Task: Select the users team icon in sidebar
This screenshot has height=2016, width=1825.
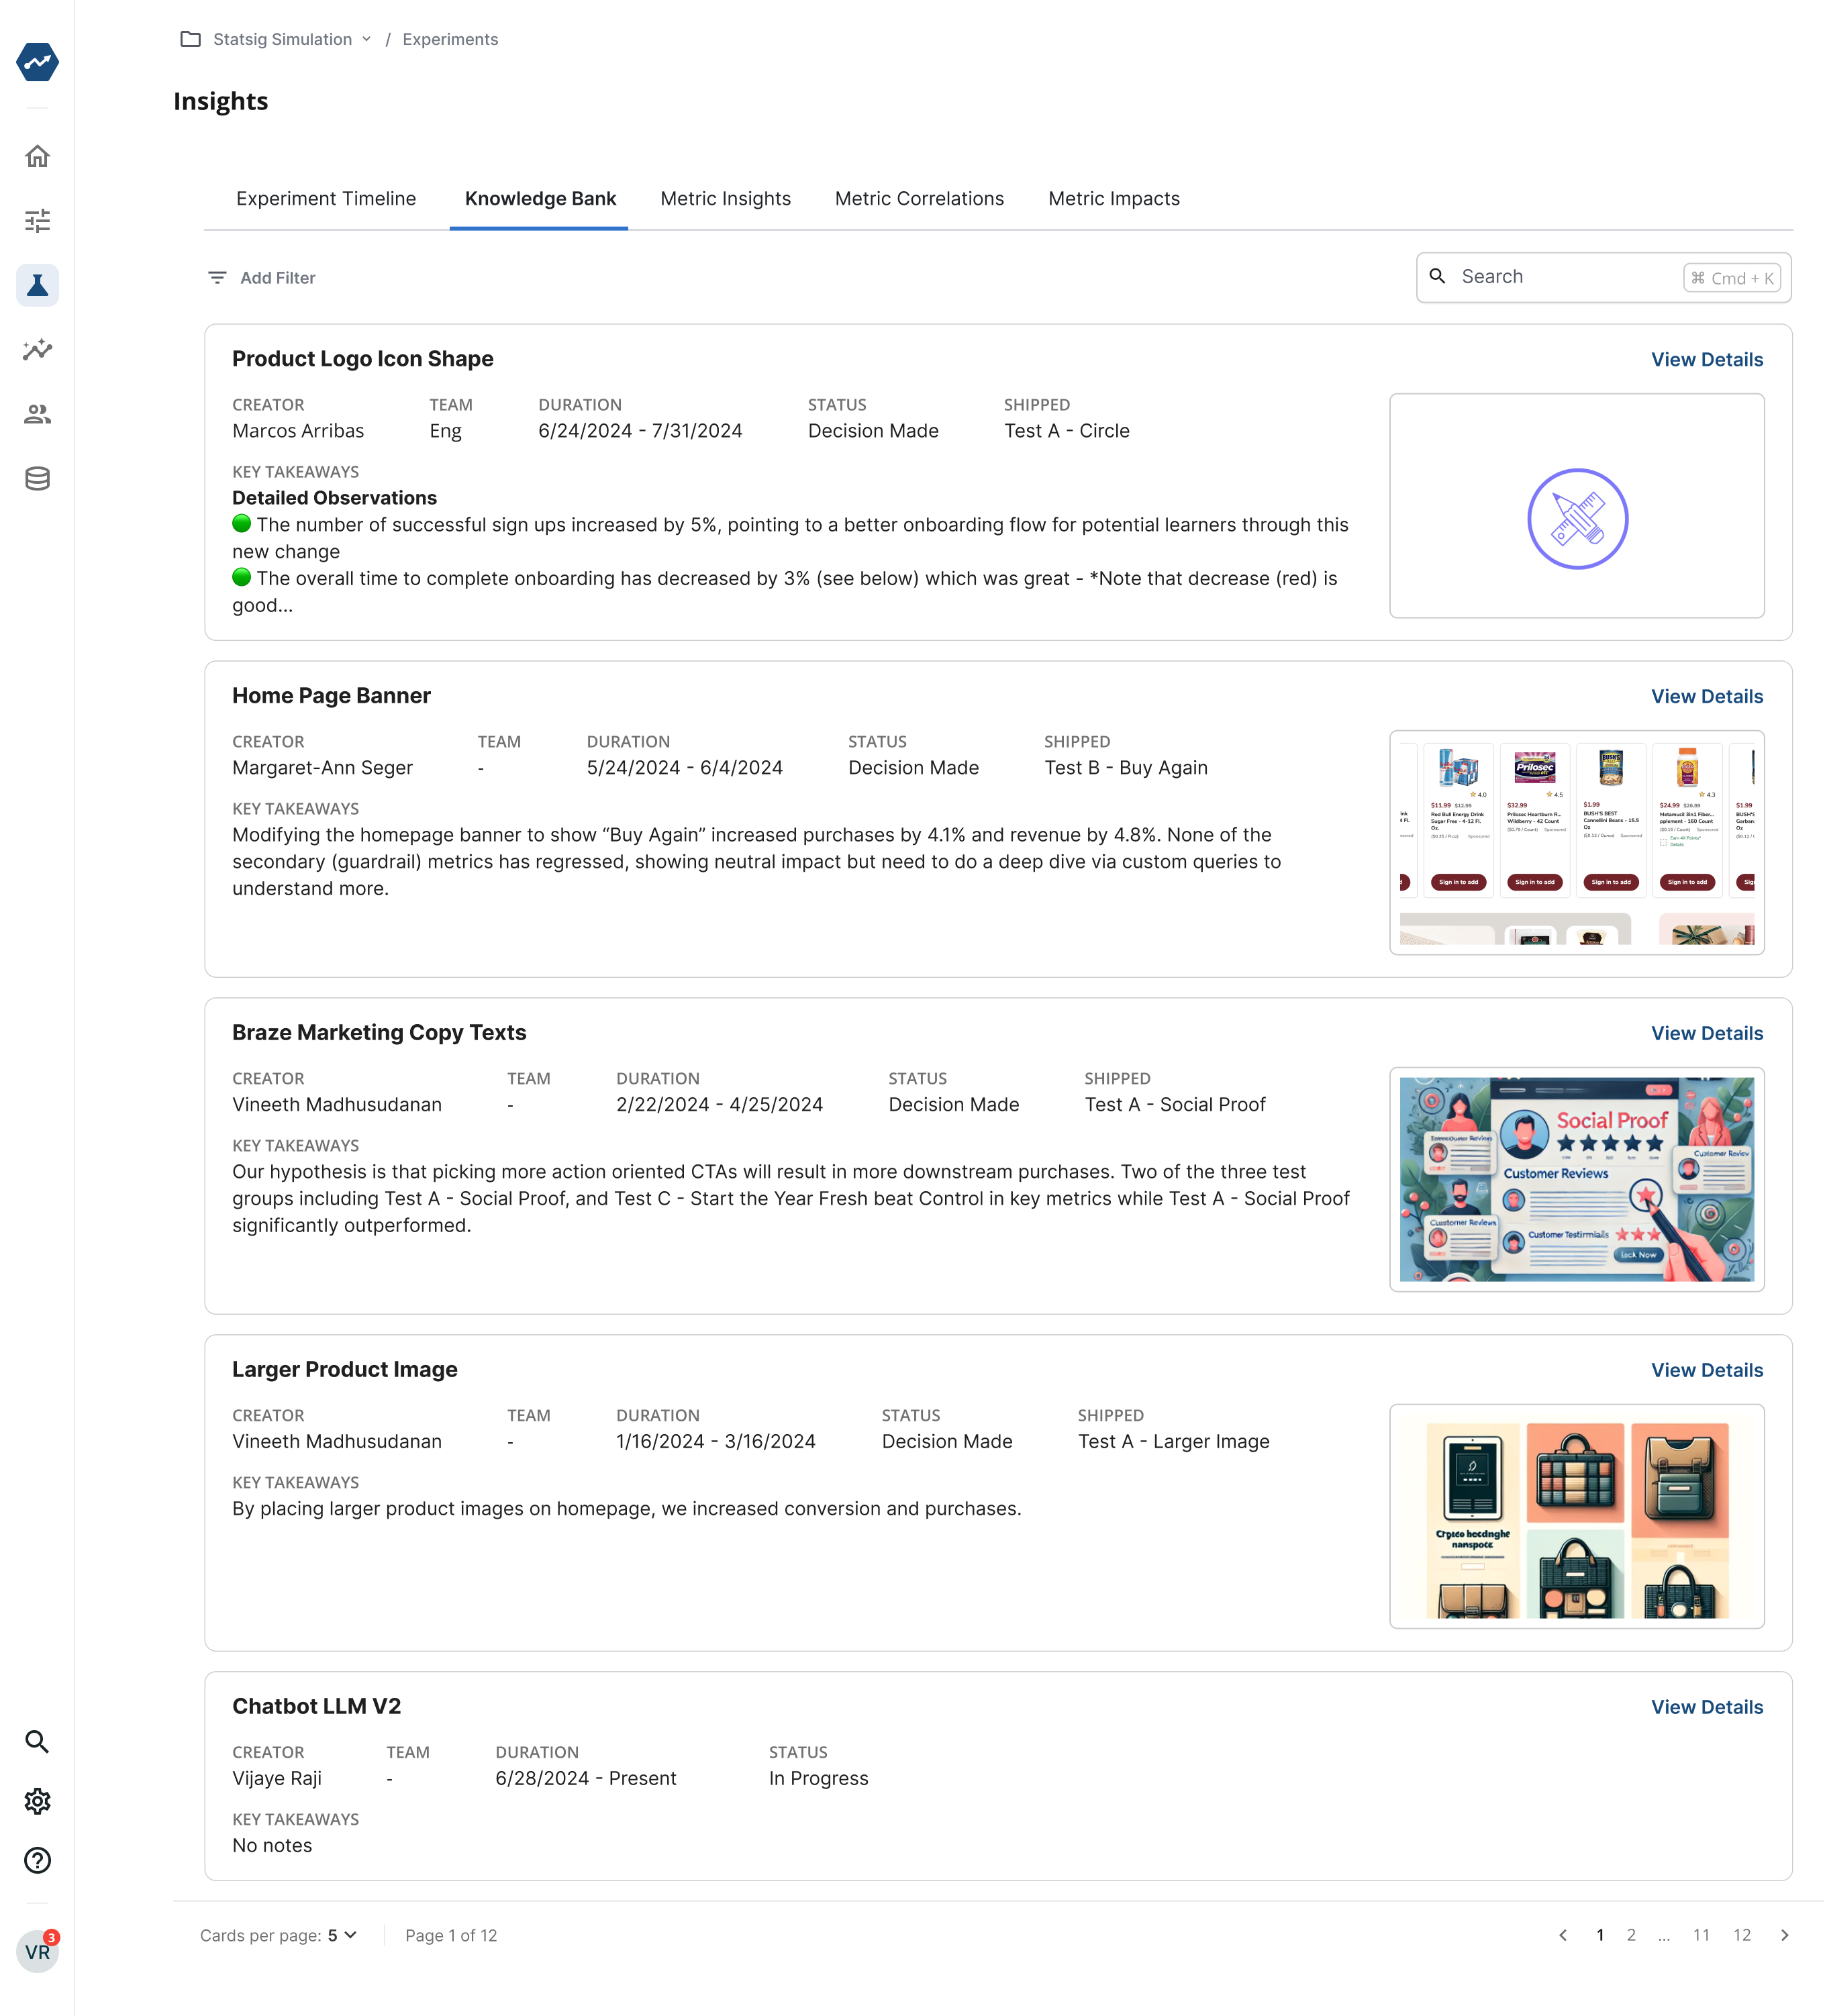Action: coord(37,414)
